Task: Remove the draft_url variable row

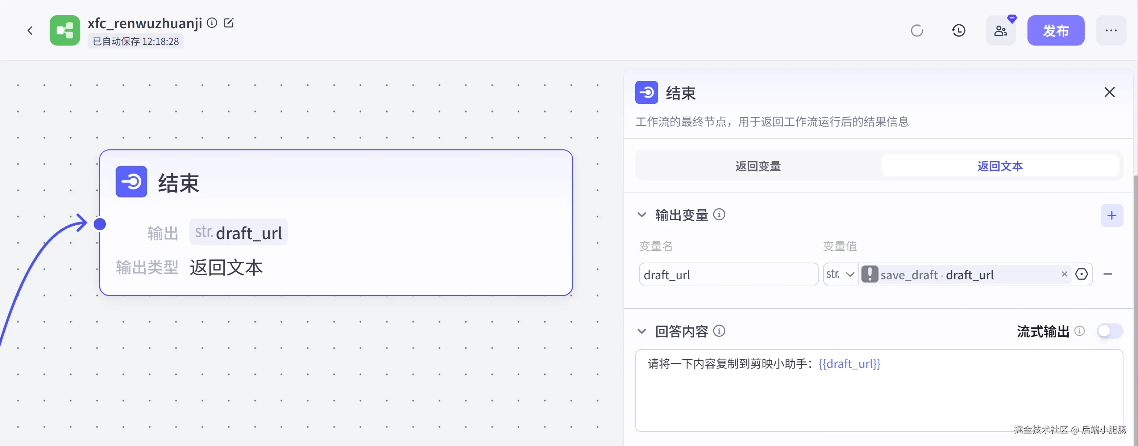Action: click(1108, 274)
